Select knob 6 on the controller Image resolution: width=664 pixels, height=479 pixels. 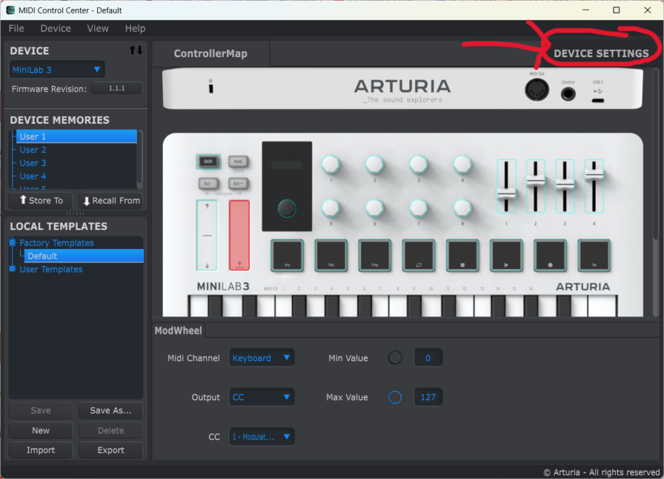pos(375,208)
